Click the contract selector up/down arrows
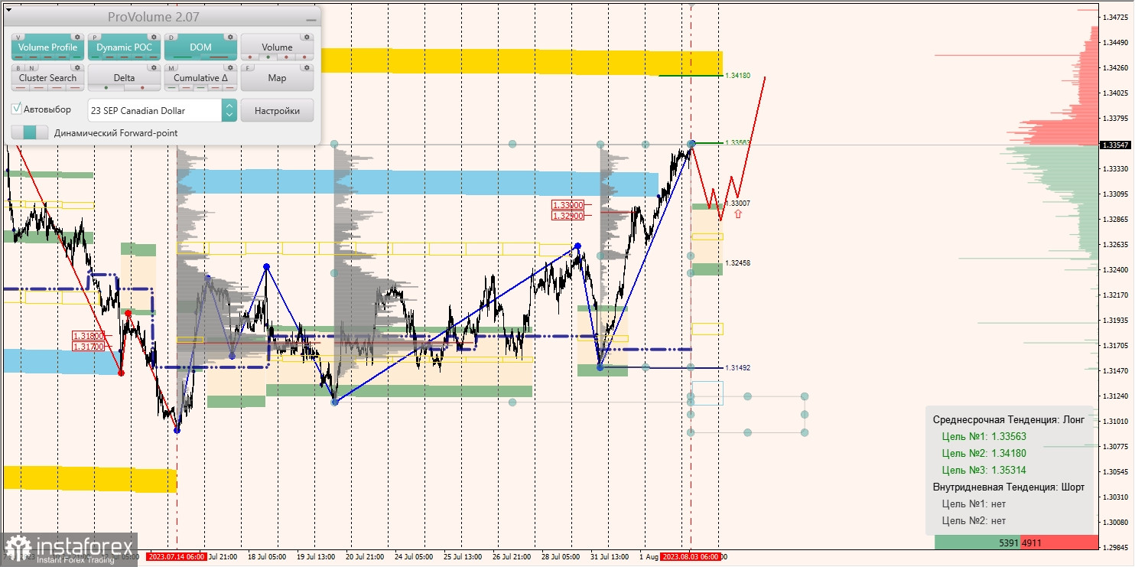1135x567 pixels. pos(229,111)
